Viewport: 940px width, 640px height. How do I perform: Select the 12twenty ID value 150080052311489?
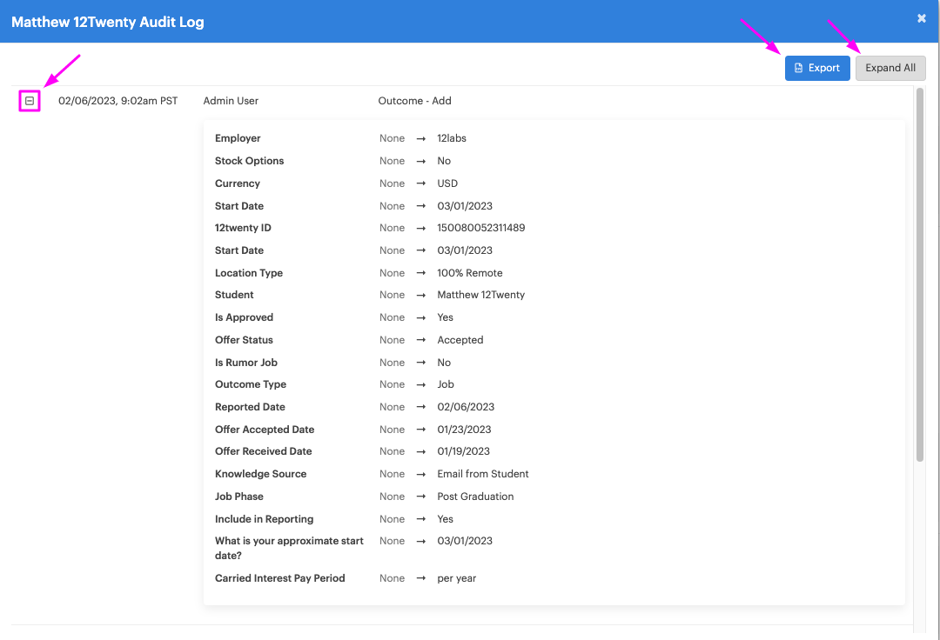(480, 228)
